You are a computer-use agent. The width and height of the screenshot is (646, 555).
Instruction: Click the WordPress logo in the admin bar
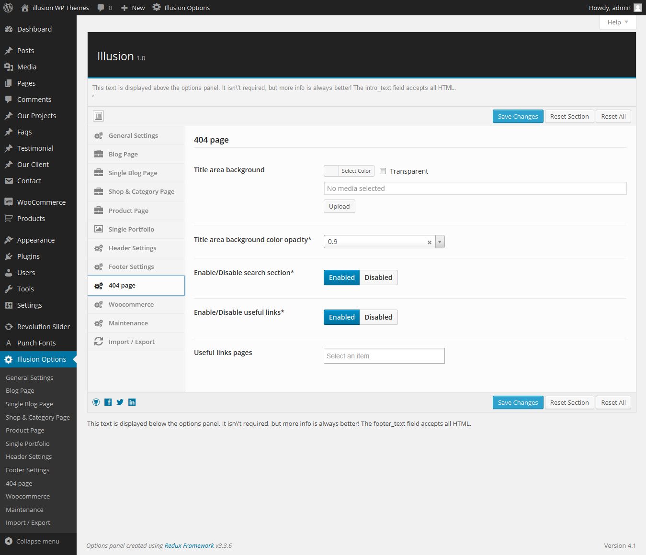tap(8, 8)
